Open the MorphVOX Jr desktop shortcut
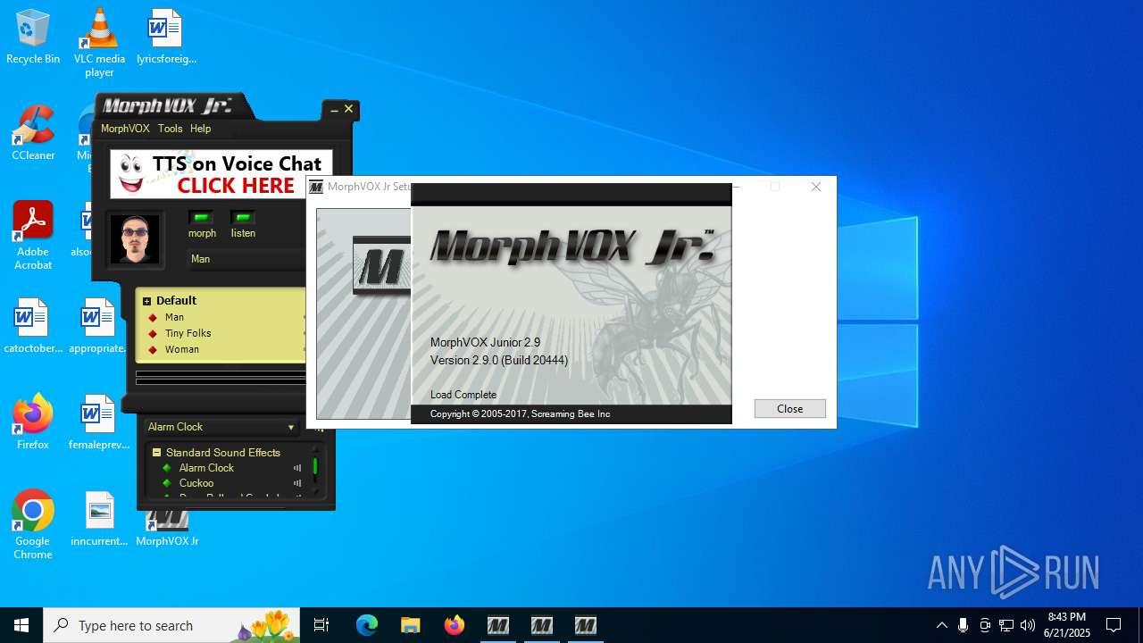Viewport: 1143px width, 643px height. pyautogui.click(x=167, y=529)
